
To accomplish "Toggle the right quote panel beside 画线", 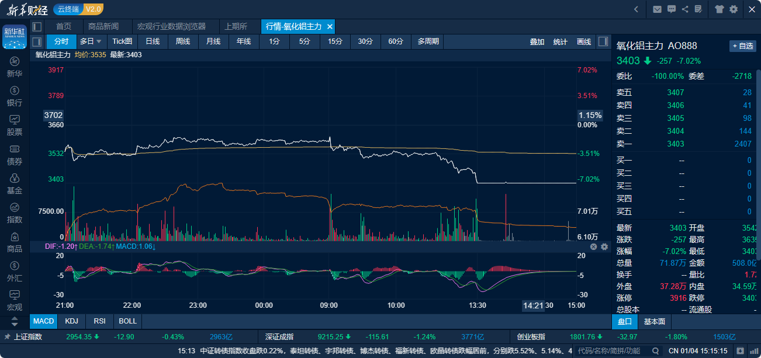I will pos(603,41).
